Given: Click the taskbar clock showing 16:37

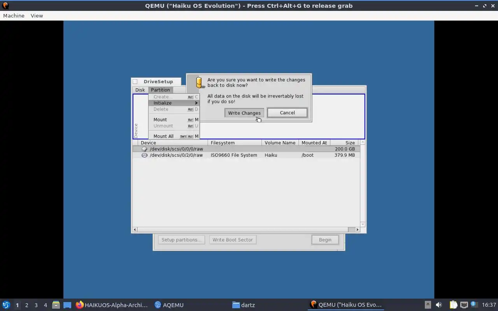Looking at the screenshot, I should tap(489, 305).
